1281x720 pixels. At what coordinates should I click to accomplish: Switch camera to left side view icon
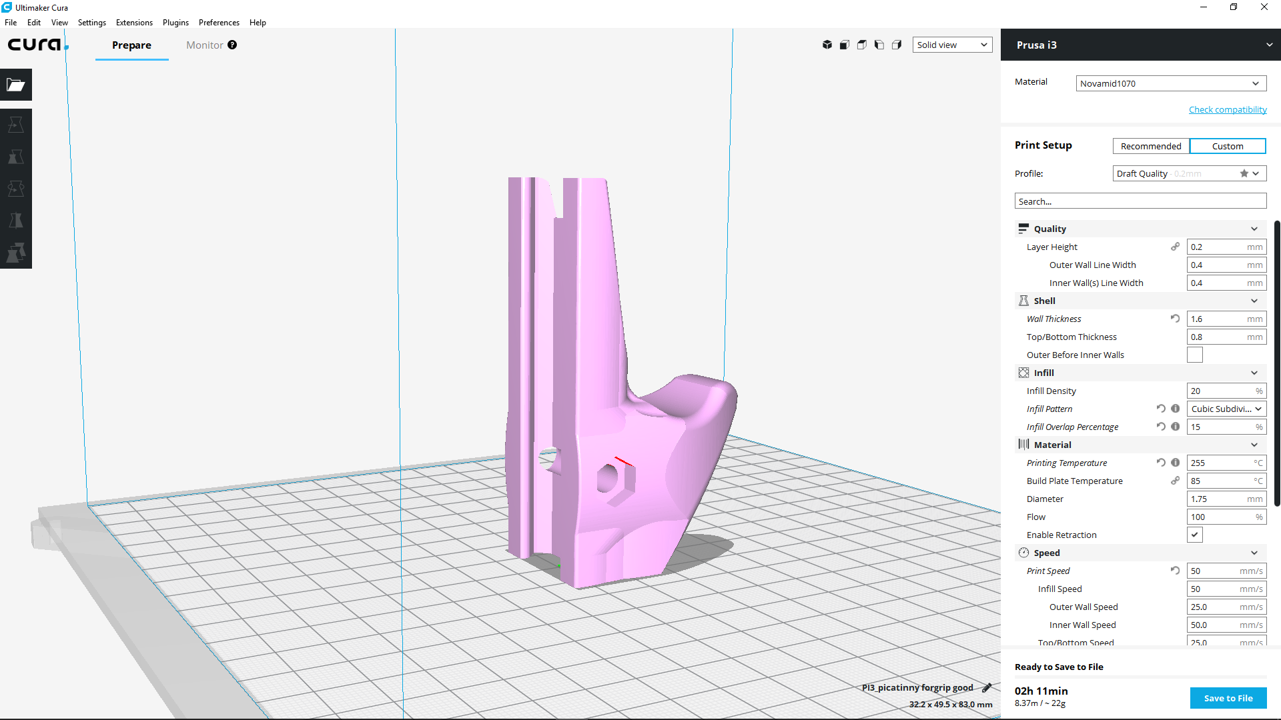click(879, 45)
